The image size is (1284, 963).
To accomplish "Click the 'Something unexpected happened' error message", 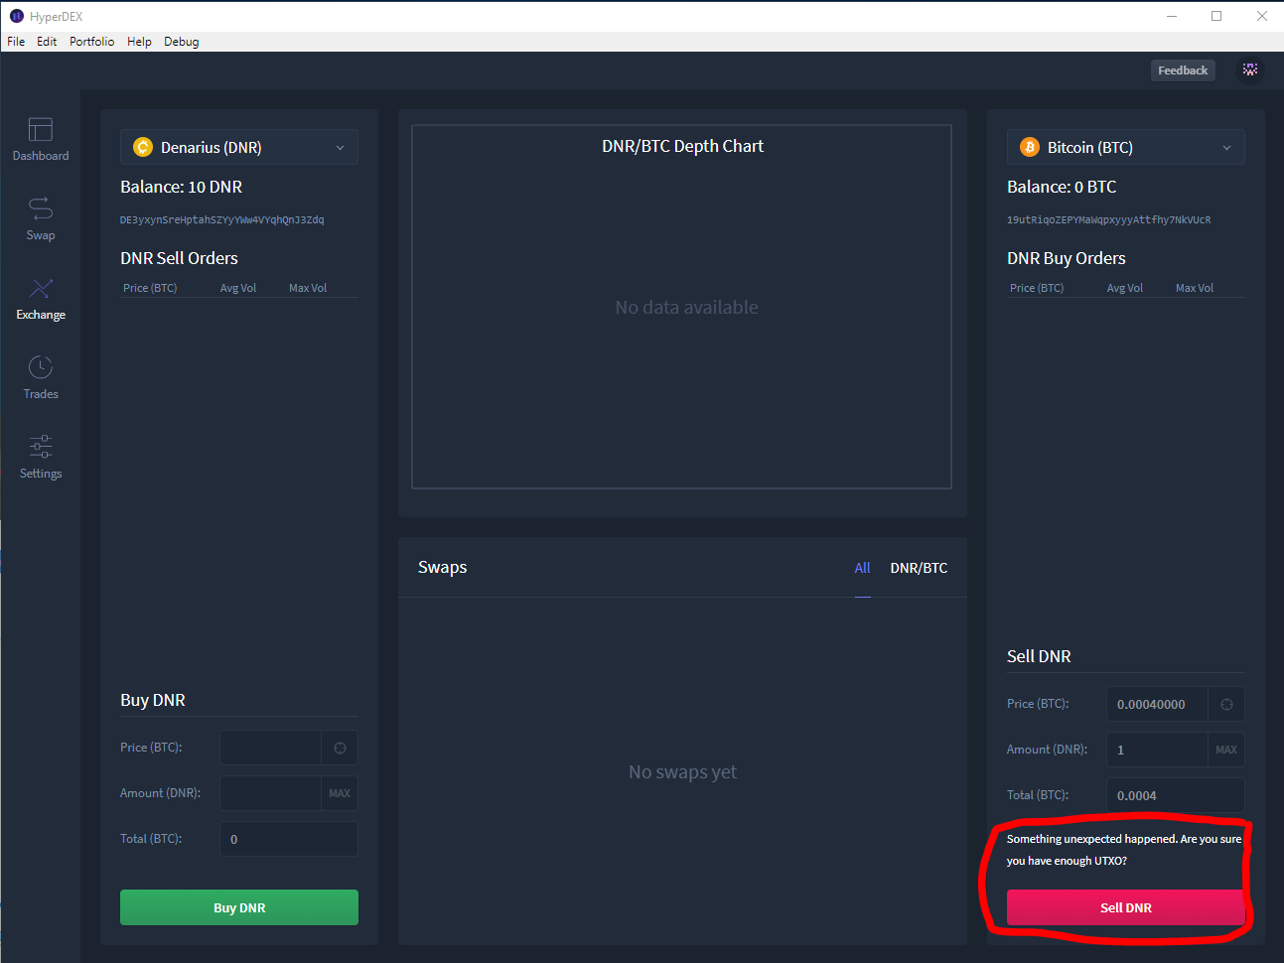I will [1124, 850].
